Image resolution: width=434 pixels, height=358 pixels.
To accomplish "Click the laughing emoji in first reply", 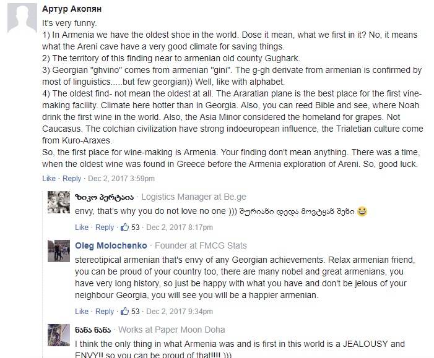I will (x=363, y=212).
